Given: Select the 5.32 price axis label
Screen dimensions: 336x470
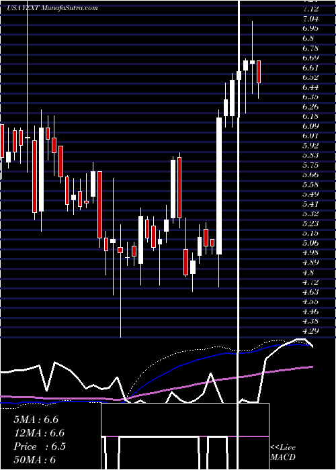Looking at the screenshot, I should (x=310, y=214).
